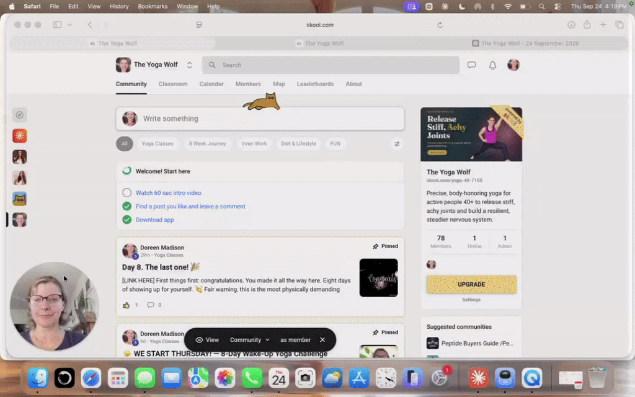
Task: Open the 'as member' view selector
Action: pyautogui.click(x=295, y=340)
